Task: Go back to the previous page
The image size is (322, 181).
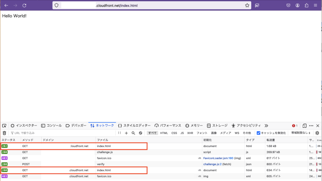Action: (6, 6)
